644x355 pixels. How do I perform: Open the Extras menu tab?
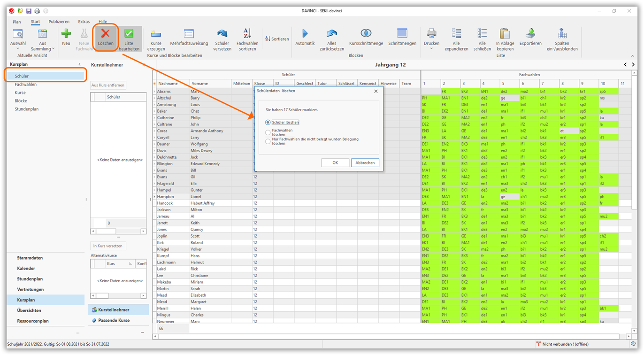(x=84, y=22)
